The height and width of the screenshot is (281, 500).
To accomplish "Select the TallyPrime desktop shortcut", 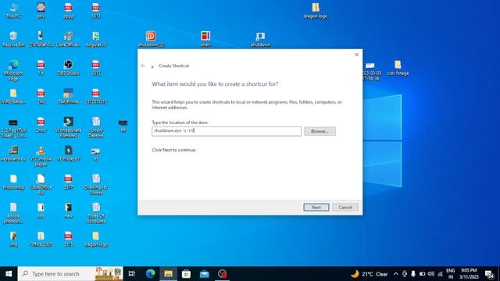I will click(68, 96).
